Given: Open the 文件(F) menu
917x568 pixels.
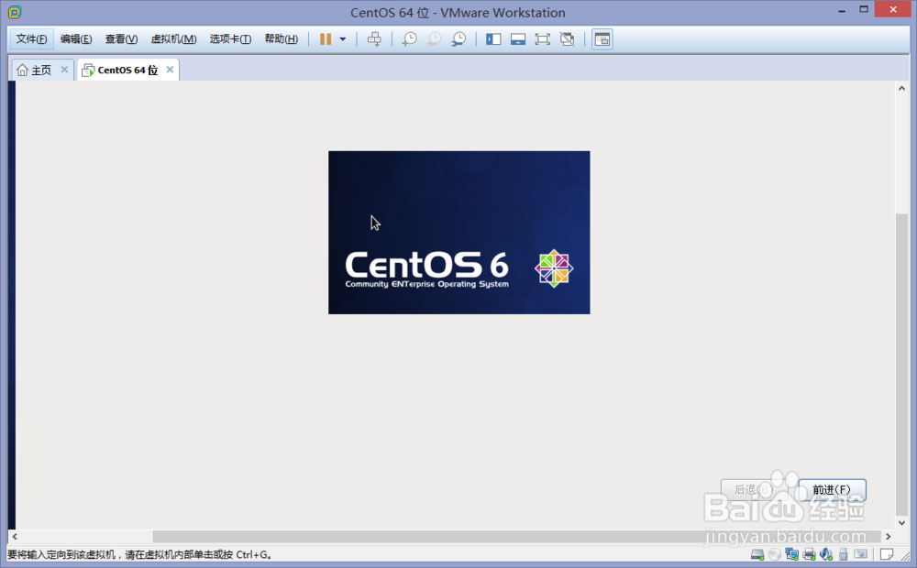Looking at the screenshot, I should click(31, 39).
